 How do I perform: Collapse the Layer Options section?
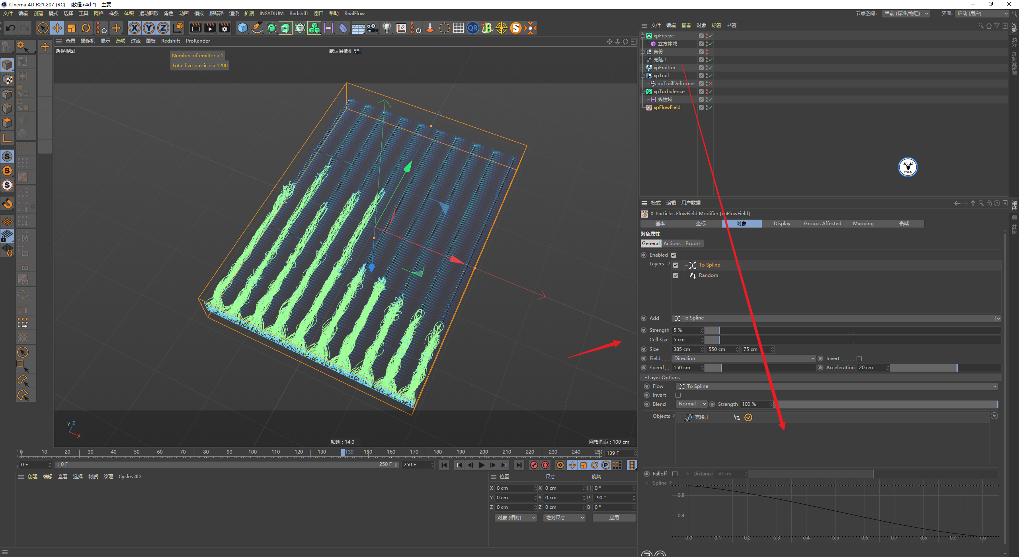(x=646, y=378)
